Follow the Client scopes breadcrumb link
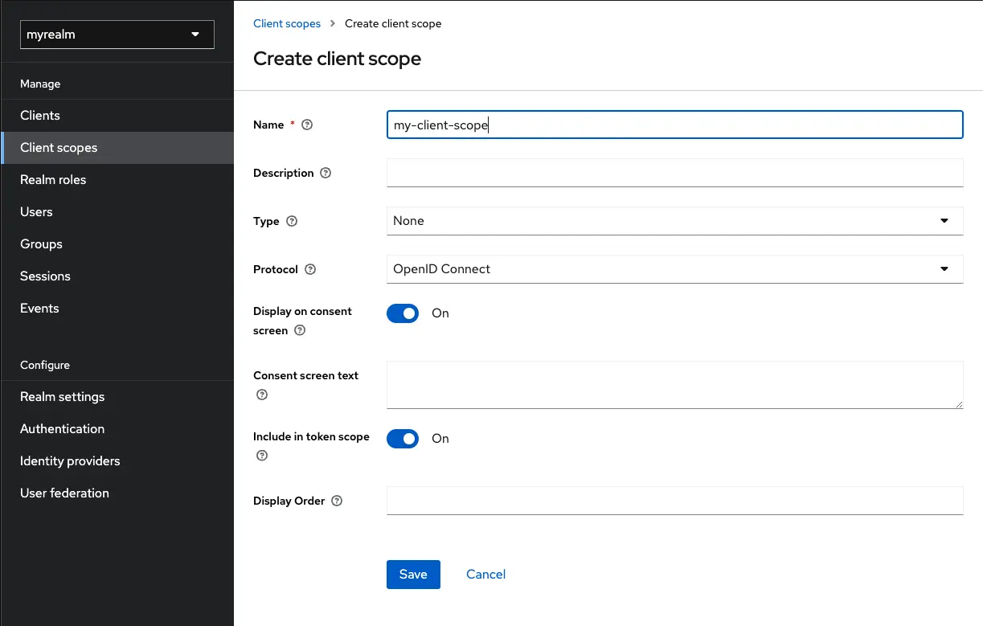The height and width of the screenshot is (626, 983). pos(287,23)
